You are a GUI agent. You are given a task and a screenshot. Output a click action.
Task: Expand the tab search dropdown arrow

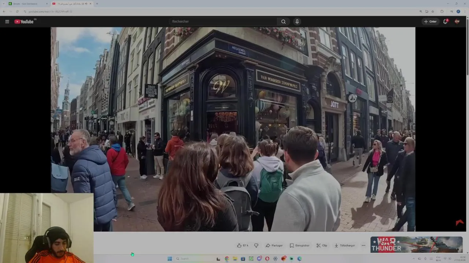coord(4,4)
